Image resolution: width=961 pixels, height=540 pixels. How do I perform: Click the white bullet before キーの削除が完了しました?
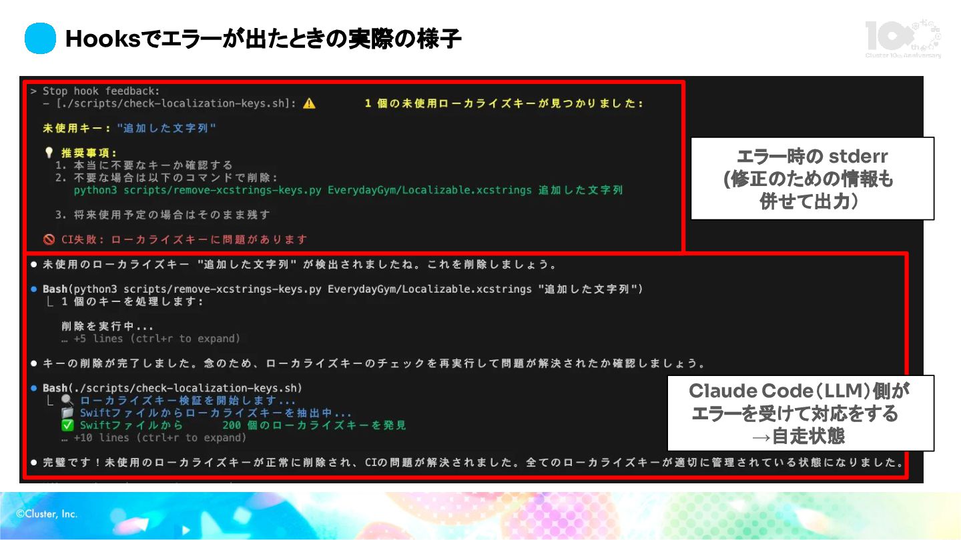tap(34, 363)
